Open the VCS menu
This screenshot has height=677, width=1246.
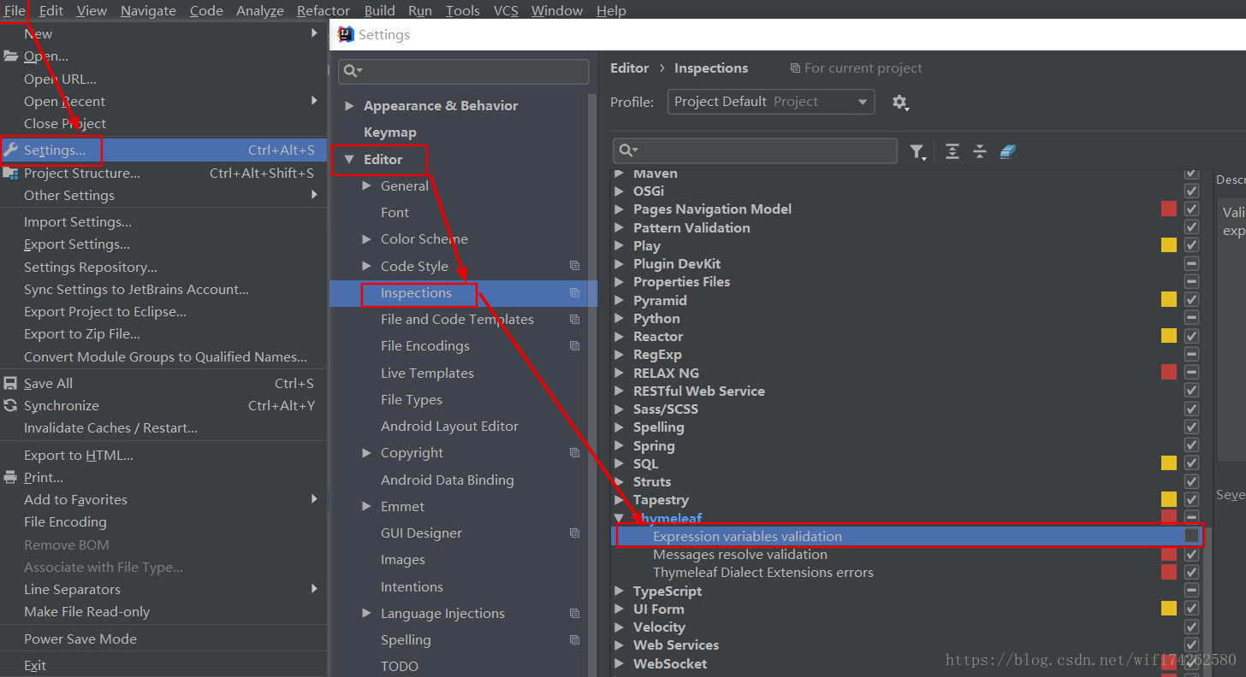click(x=506, y=10)
